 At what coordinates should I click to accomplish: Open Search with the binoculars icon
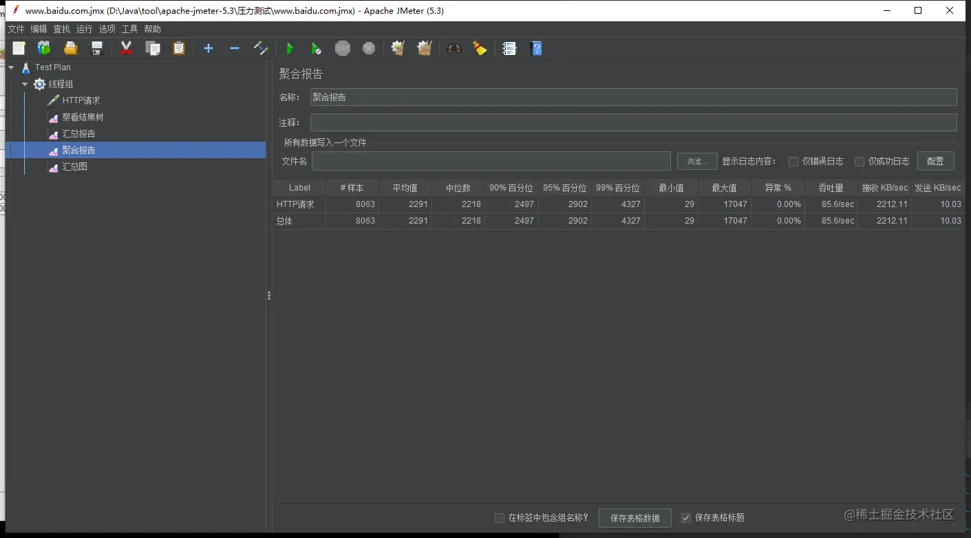tap(454, 48)
